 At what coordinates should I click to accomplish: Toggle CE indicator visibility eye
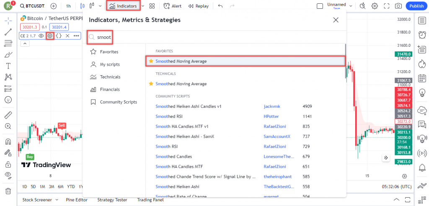pyautogui.click(x=41, y=36)
